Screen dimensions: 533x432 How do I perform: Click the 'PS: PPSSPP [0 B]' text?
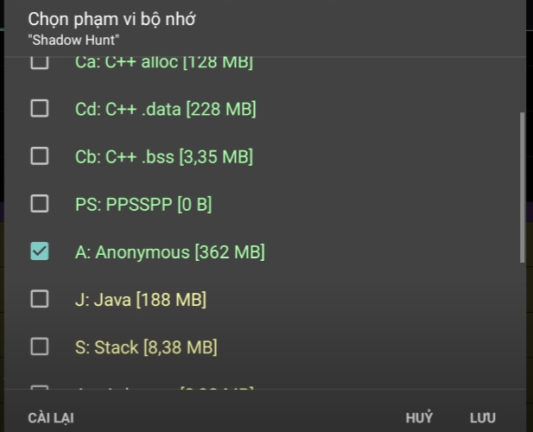143,204
